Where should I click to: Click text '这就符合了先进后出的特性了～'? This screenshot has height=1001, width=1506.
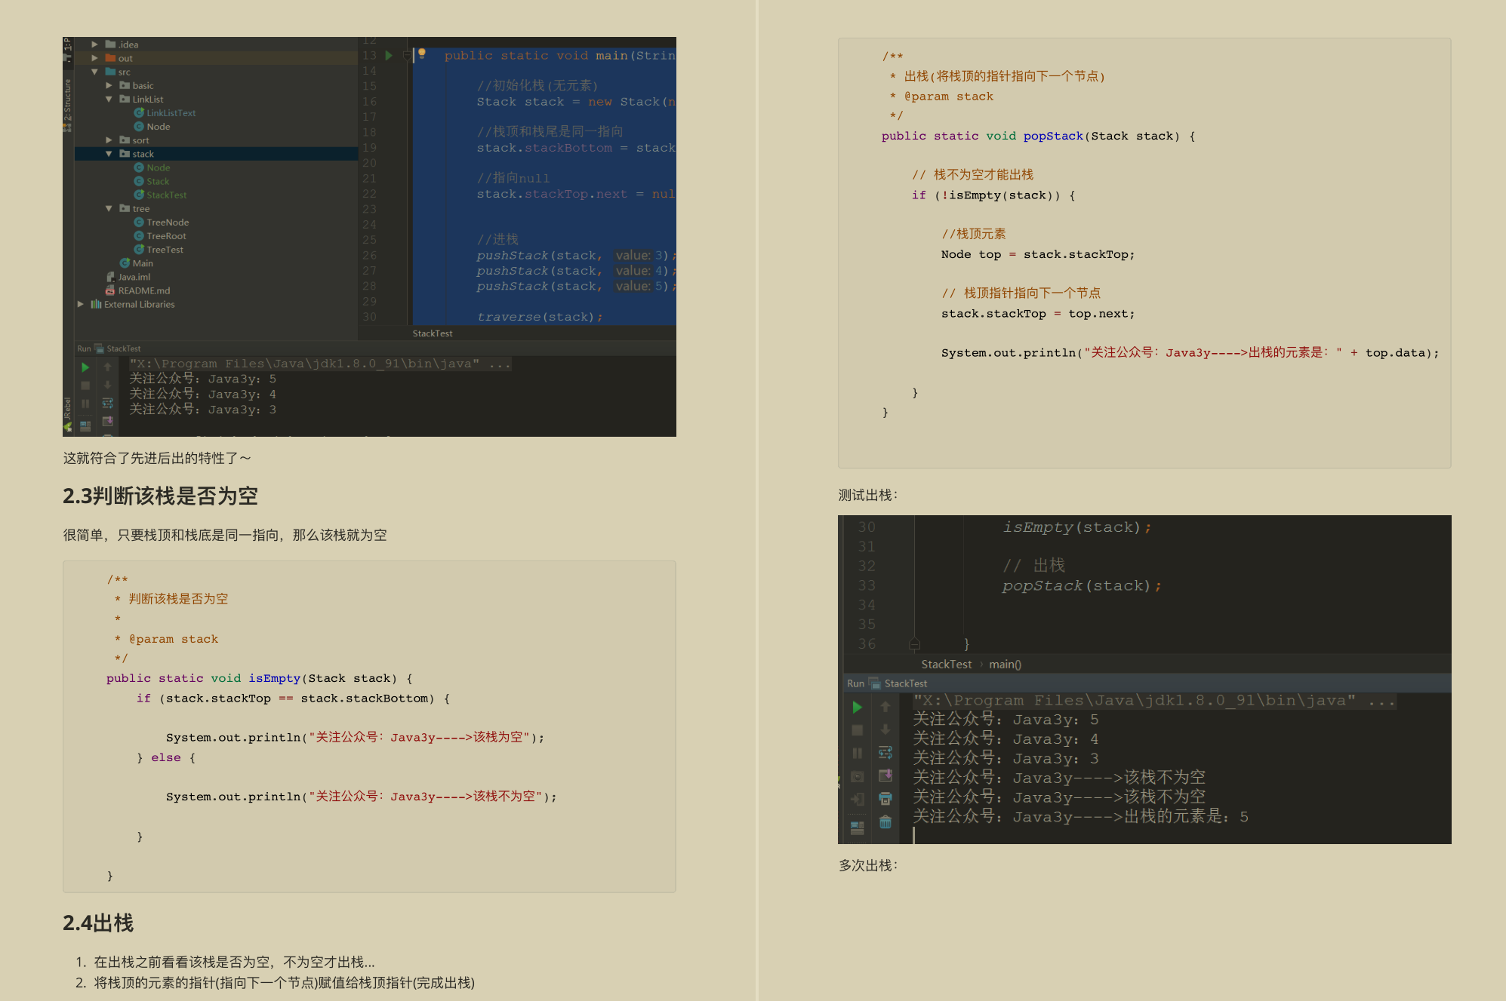click(x=157, y=458)
